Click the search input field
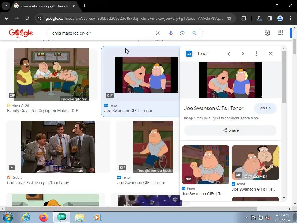The width and height of the screenshot is (297, 223). click(102, 33)
